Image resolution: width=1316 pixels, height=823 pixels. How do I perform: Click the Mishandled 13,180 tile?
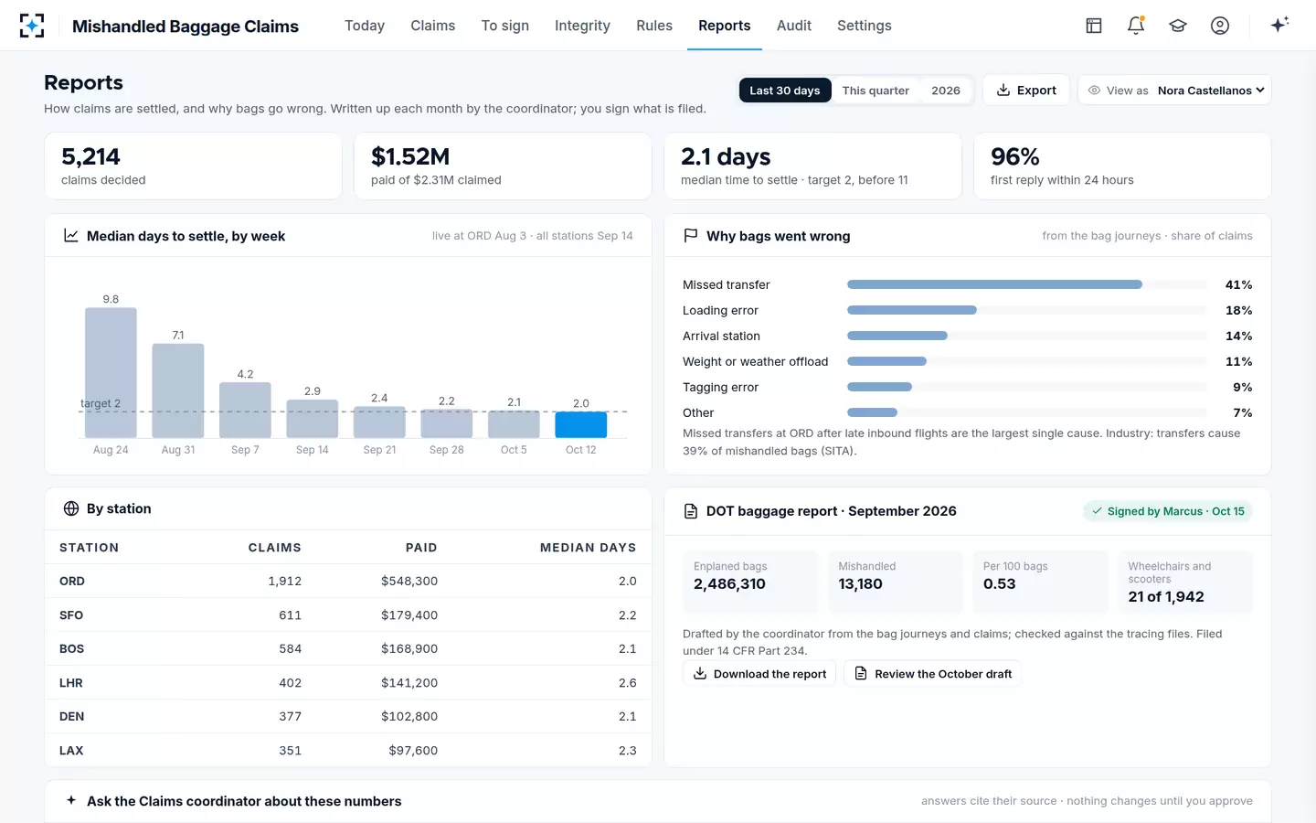pos(895,582)
